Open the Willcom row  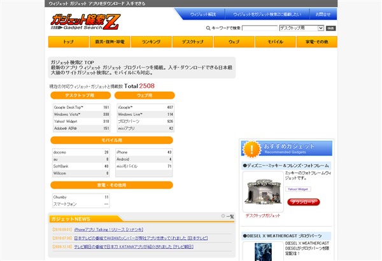81,173
